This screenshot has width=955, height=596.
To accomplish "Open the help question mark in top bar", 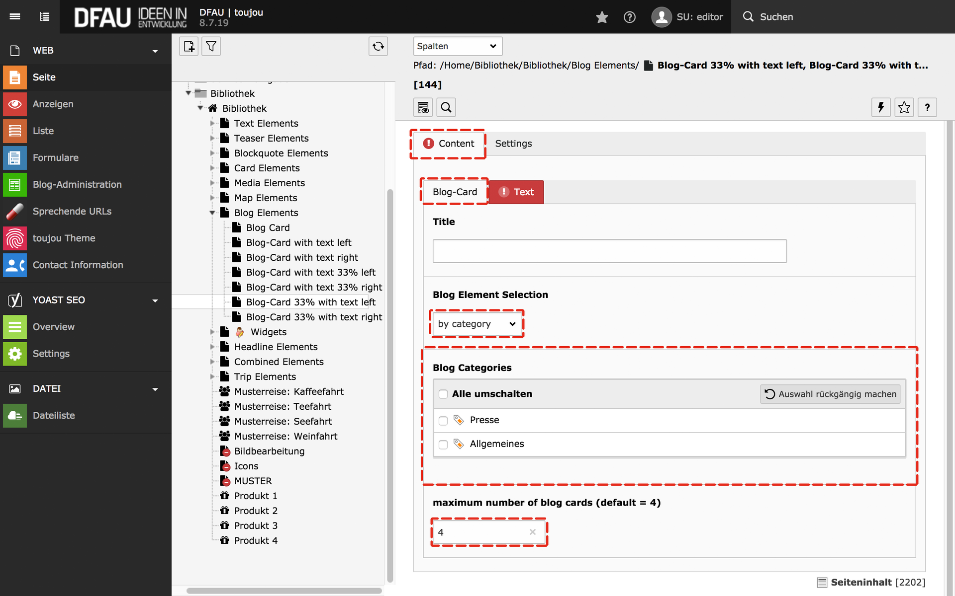I will pyautogui.click(x=629, y=17).
